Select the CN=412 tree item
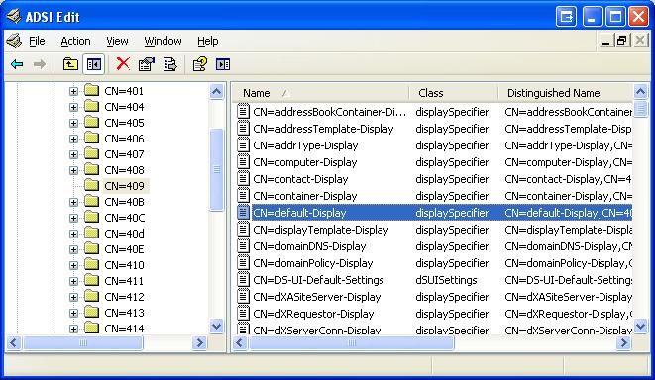Screen dimensions: 655x380 [x=125, y=297]
